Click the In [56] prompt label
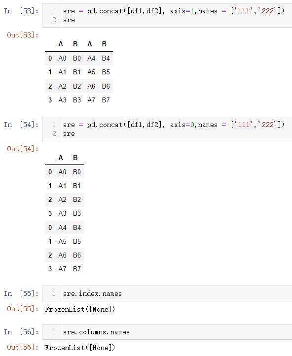 [21, 332]
